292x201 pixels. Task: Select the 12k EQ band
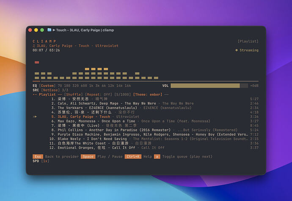pos(111,86)
